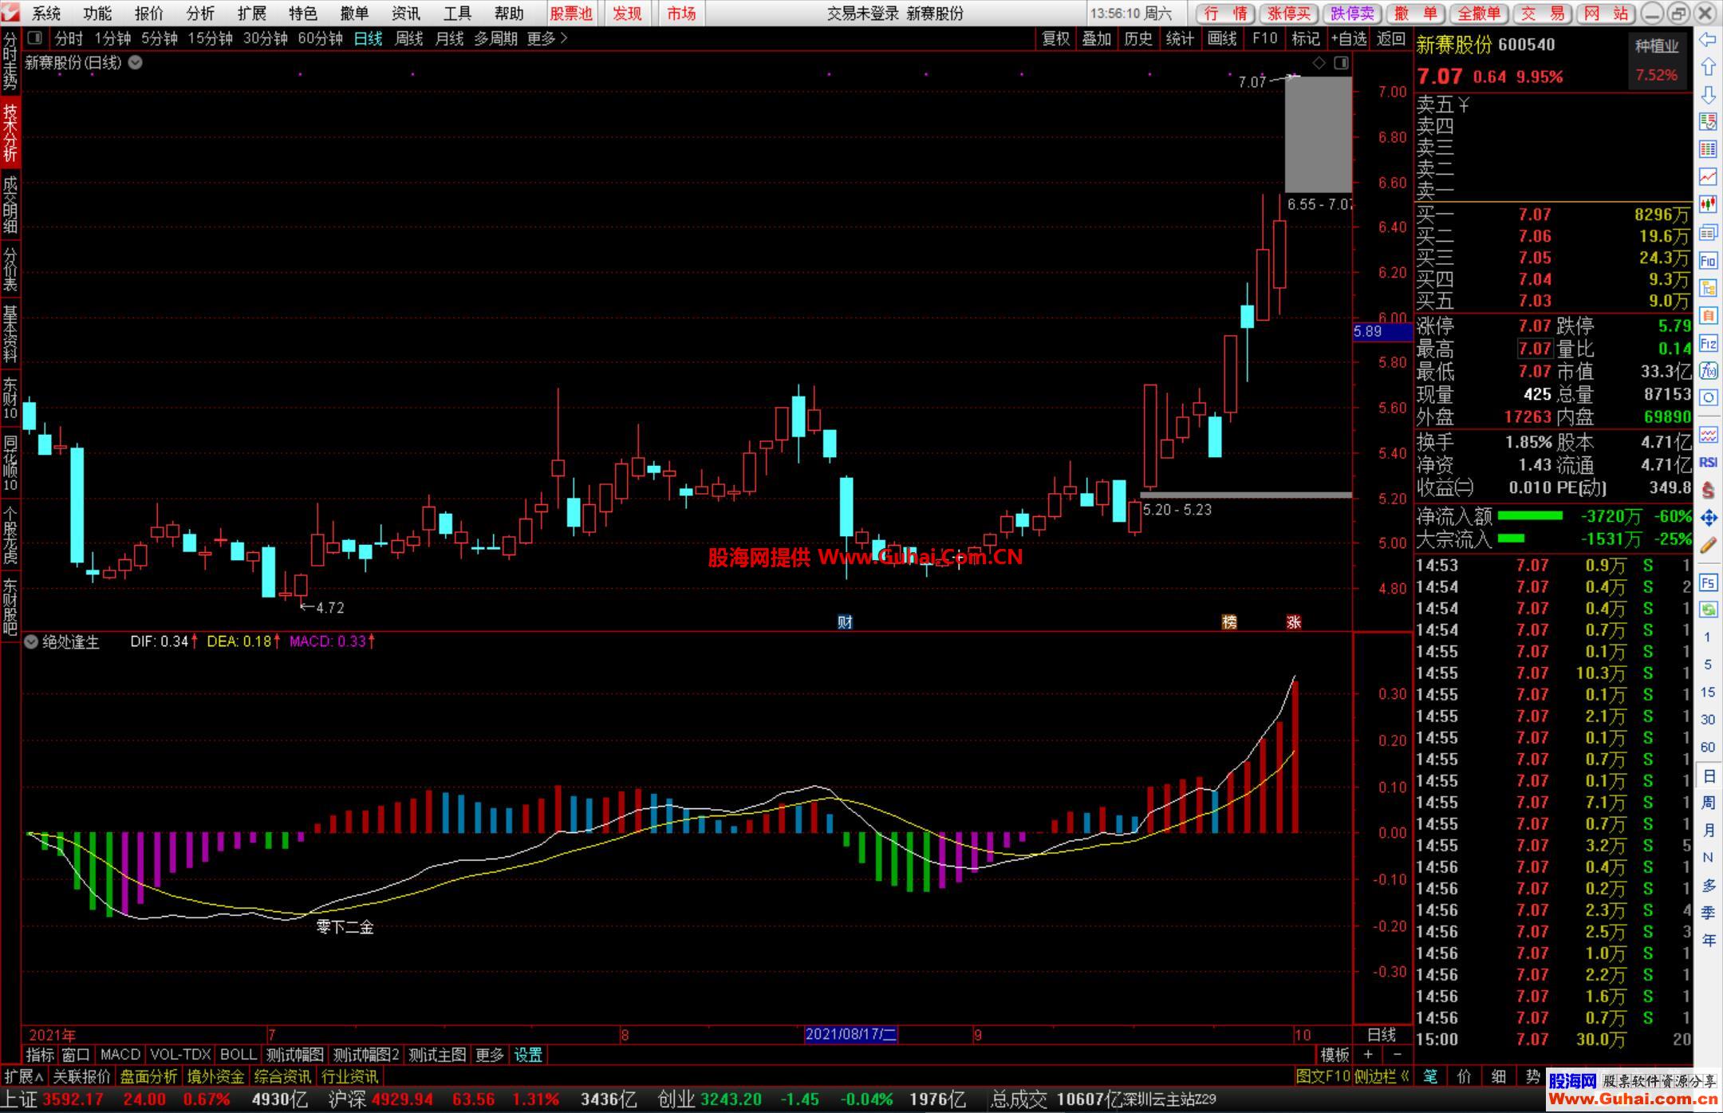Open the checklist table icon in right toolbar
Viewport: 1723px width, 1113px height.
click(x=1708, y=122)
